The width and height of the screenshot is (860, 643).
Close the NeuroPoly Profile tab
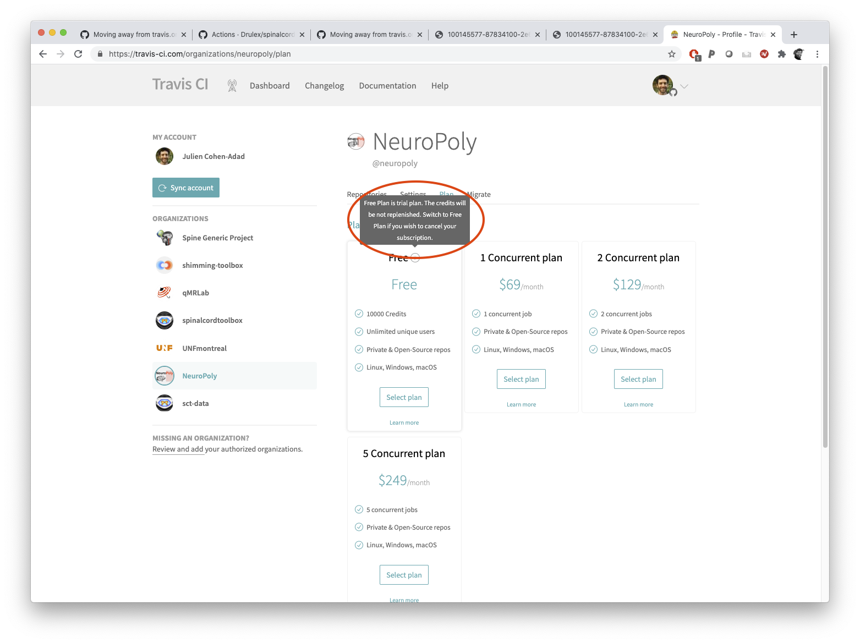pyautogui.click(x=773, y=35)
